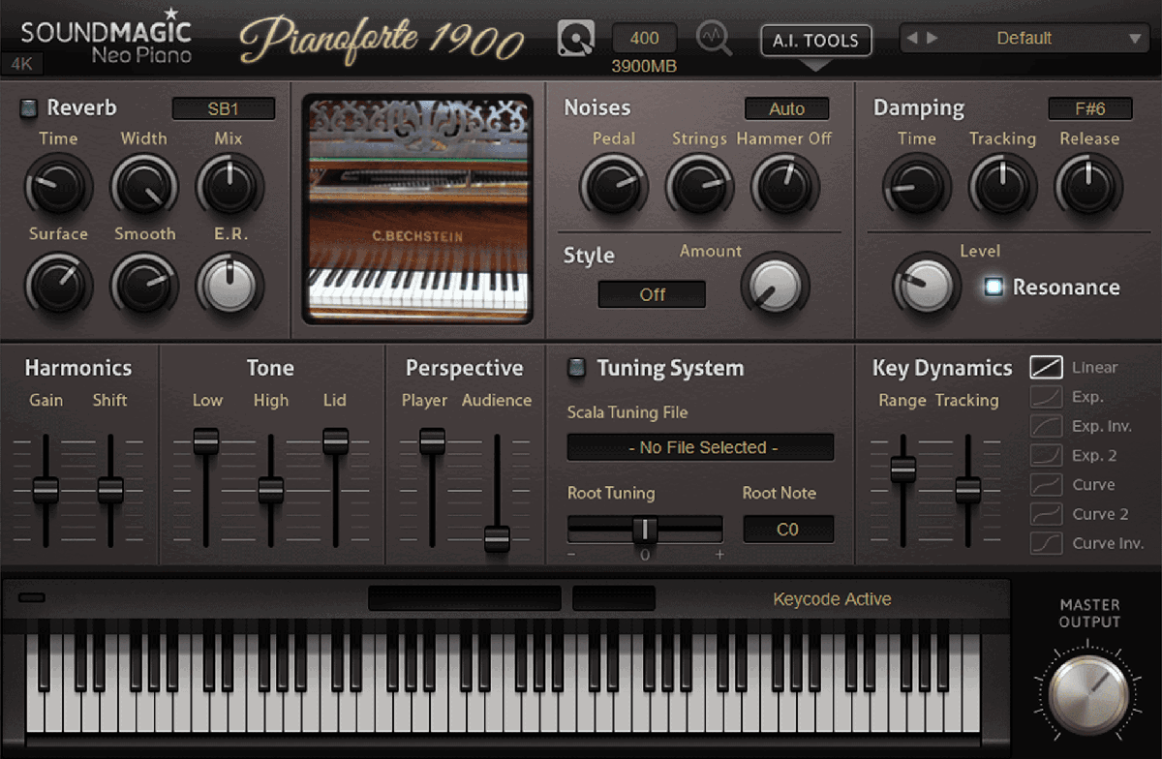Viewport: 1162px width, 759px height.
Task: Click the Root Tuning slider handle
Action: click(645, 529)
